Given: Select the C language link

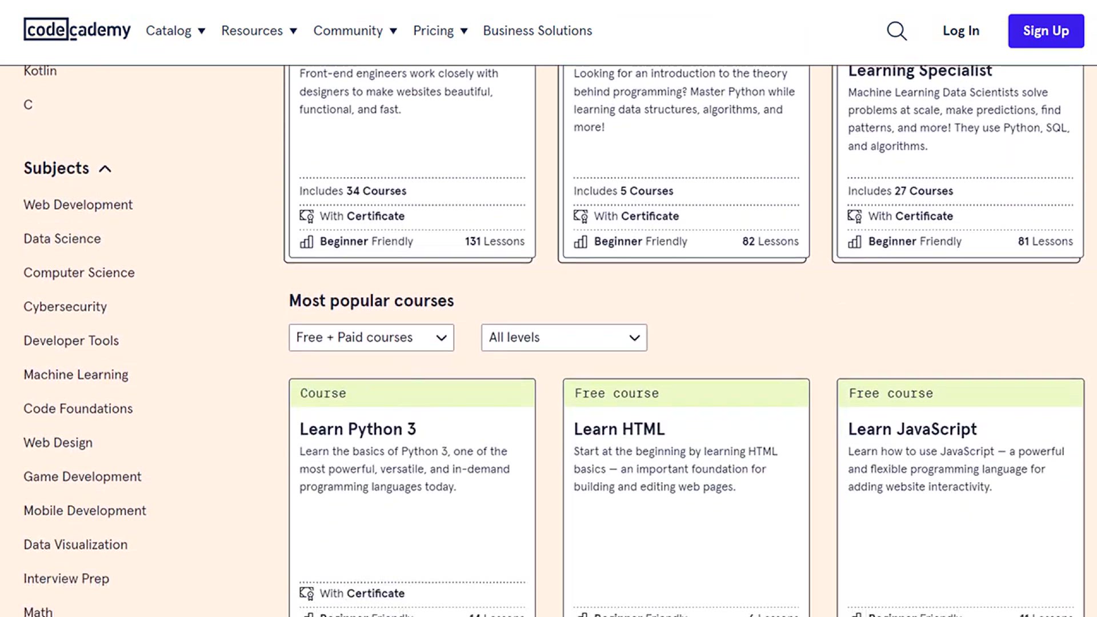Looking at the screenshot, I should 28,105.
